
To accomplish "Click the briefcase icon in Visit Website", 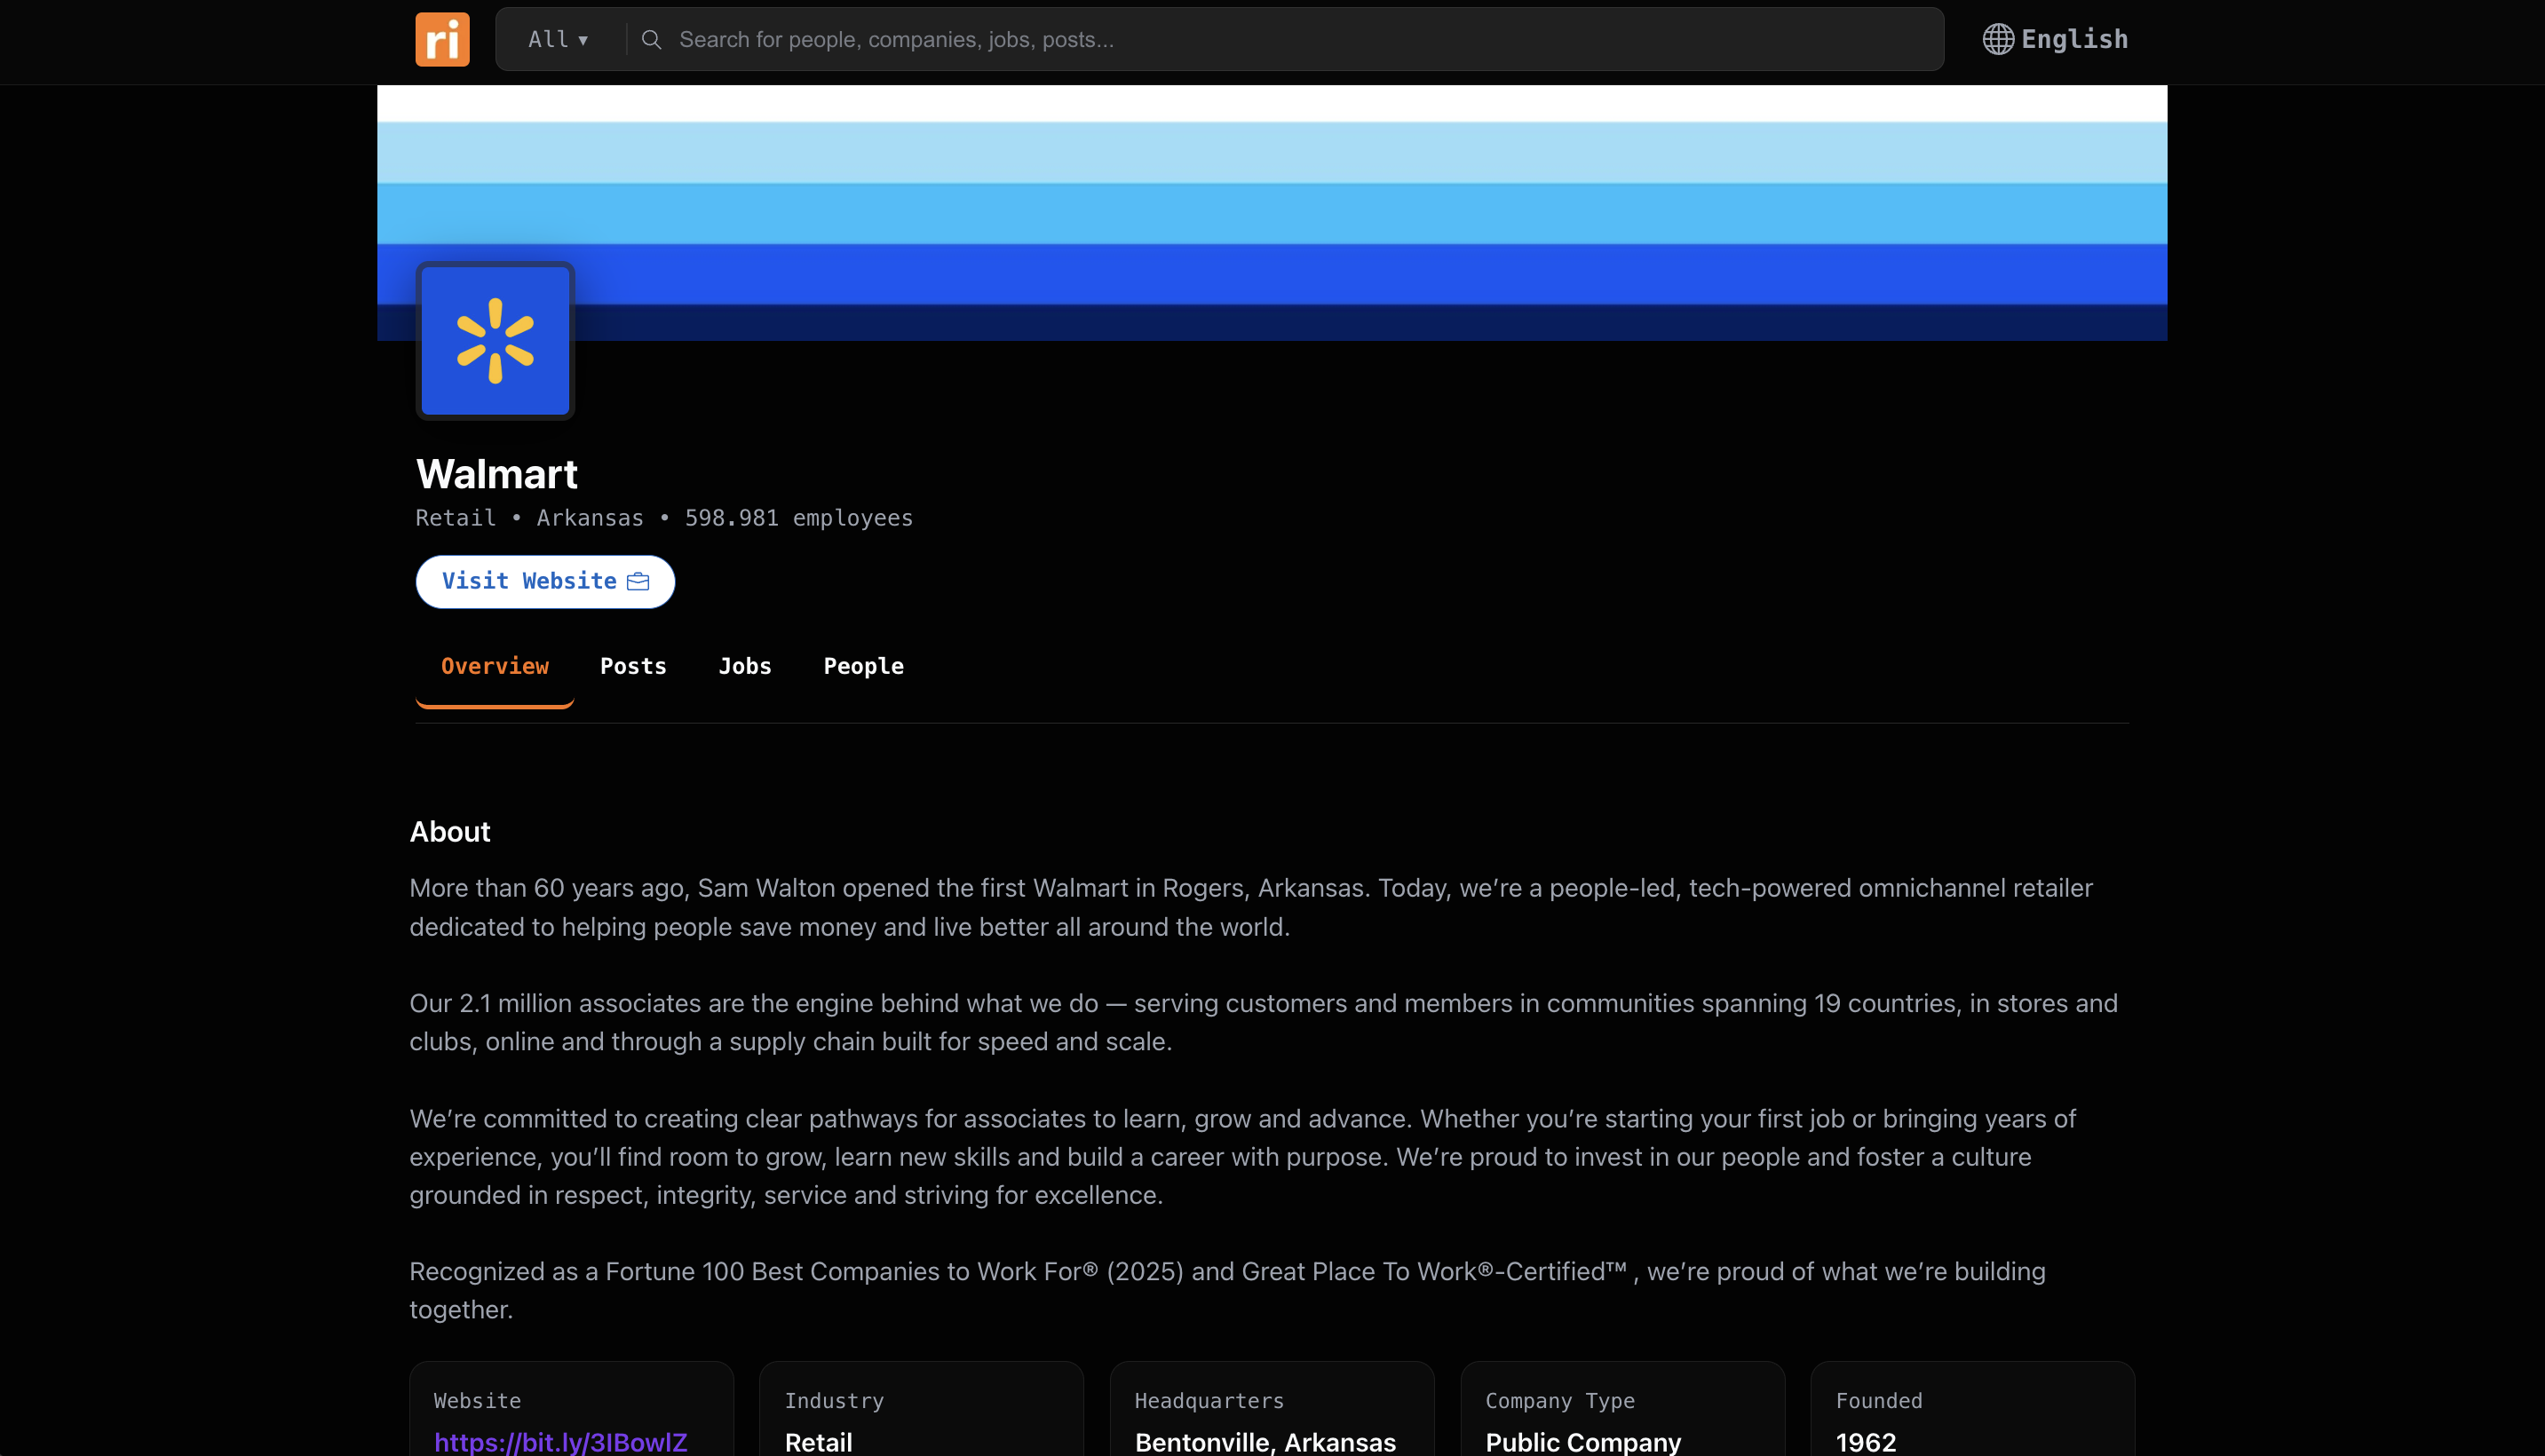I will [638, 582].
